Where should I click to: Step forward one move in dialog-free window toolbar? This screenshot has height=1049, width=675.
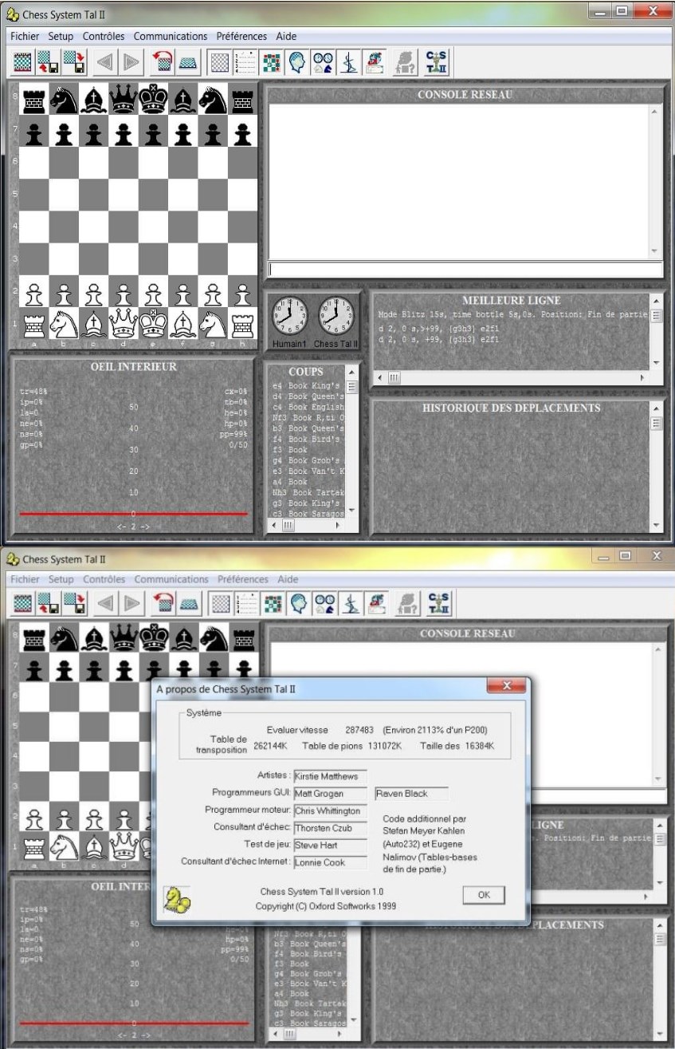(x=131, y=62)
